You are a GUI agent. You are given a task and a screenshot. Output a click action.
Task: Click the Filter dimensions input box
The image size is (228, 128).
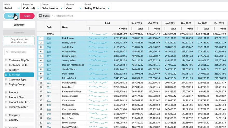[19, 52]
